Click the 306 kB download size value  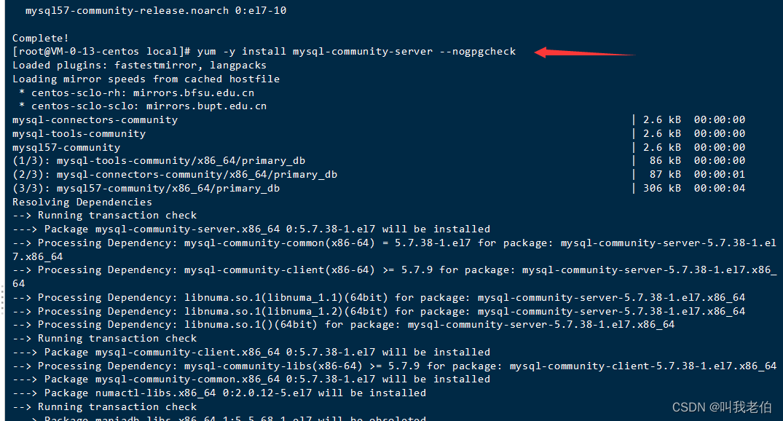pos(661,188)
